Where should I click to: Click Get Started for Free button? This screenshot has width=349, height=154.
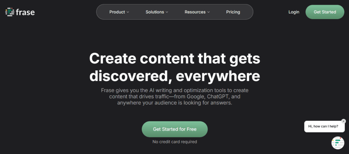pos(175,129)
